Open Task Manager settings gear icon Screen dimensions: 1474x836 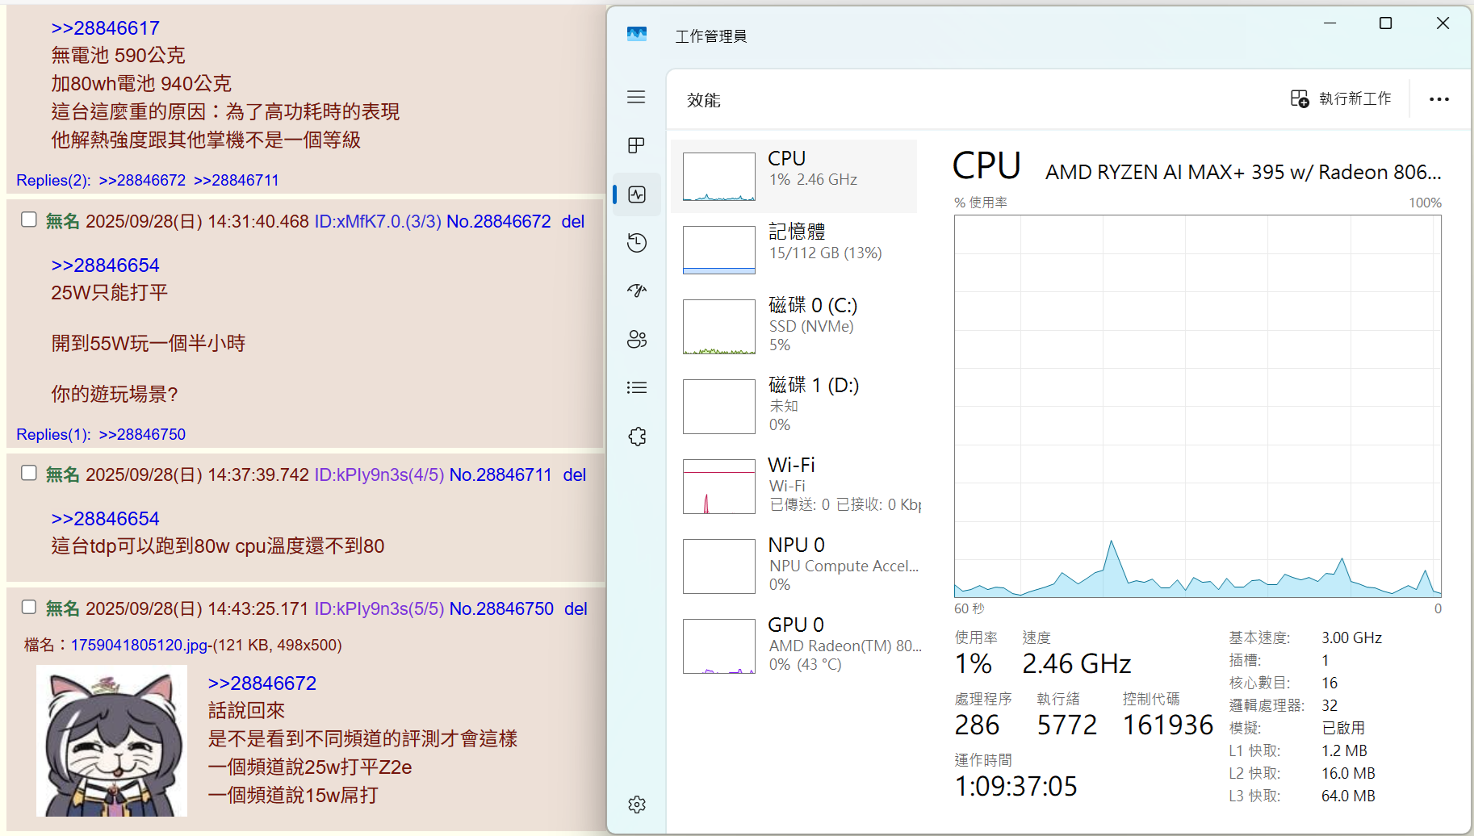point(636,805)
